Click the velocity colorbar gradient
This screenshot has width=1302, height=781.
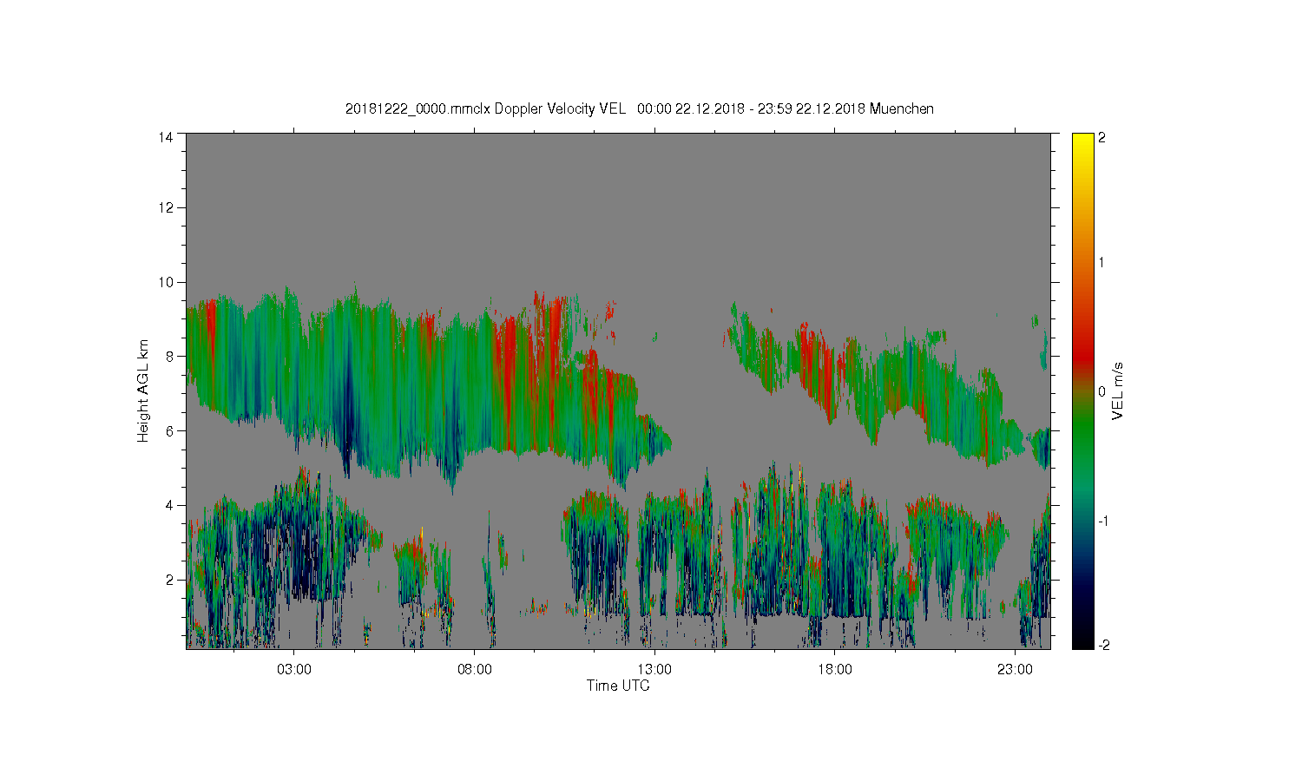(1082, 390)
